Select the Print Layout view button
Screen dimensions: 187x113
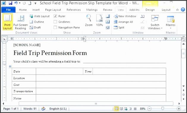pyautogui.click(x=7, y=22)
